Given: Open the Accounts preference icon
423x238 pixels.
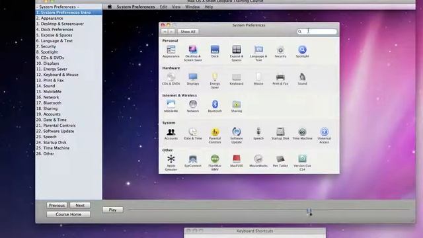Looking at the screenshot, I should (171, 132).
